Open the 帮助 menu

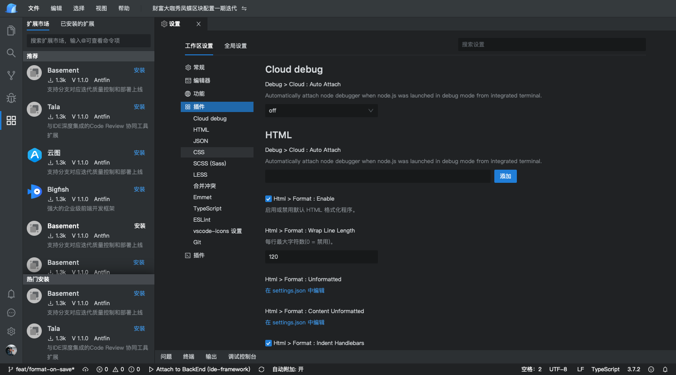[124, 8]
